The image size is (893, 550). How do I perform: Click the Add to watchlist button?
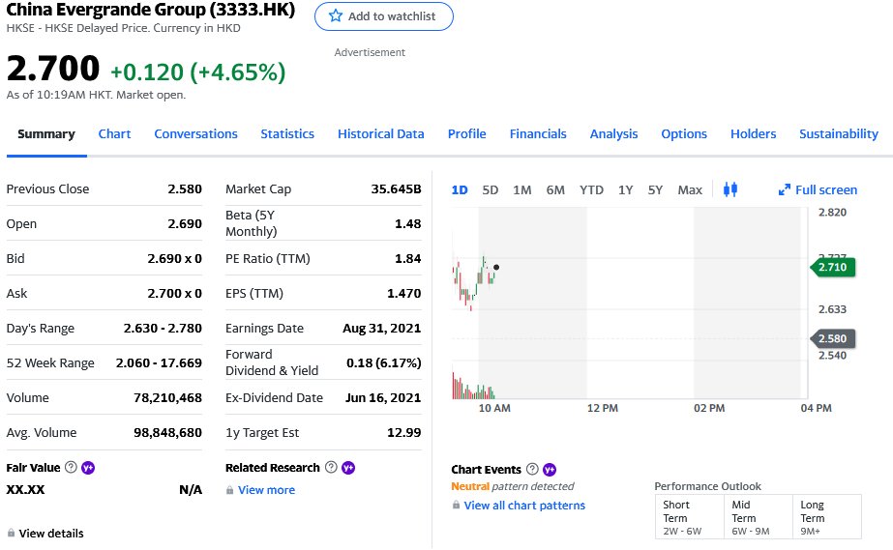pos(384,16)
